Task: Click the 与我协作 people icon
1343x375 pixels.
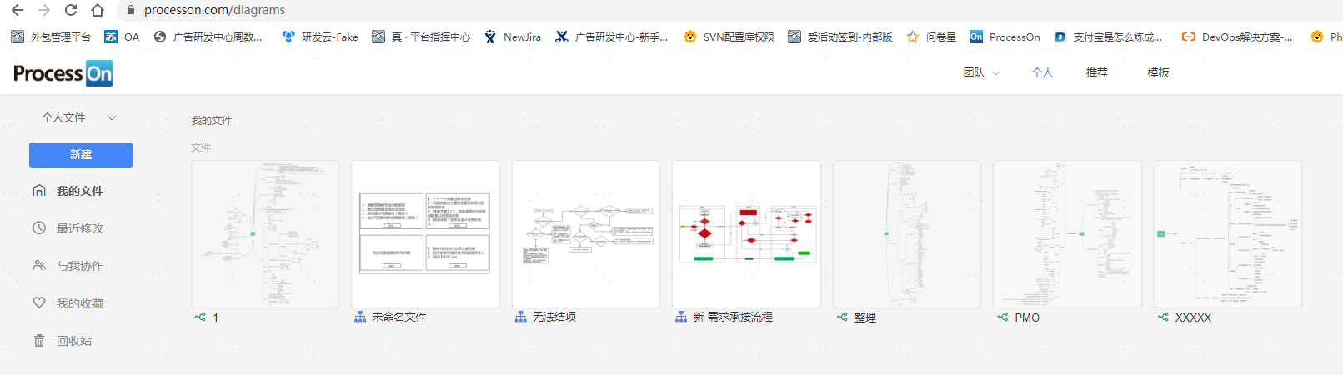Action: pyautogui.click(x=39, y=265)
